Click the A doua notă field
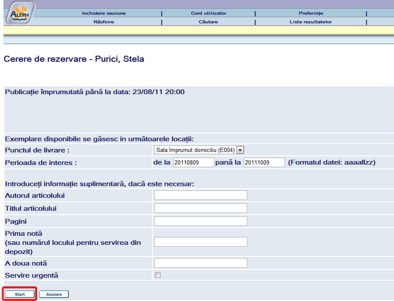Screen dimensions: 394x301 point(200,263)
